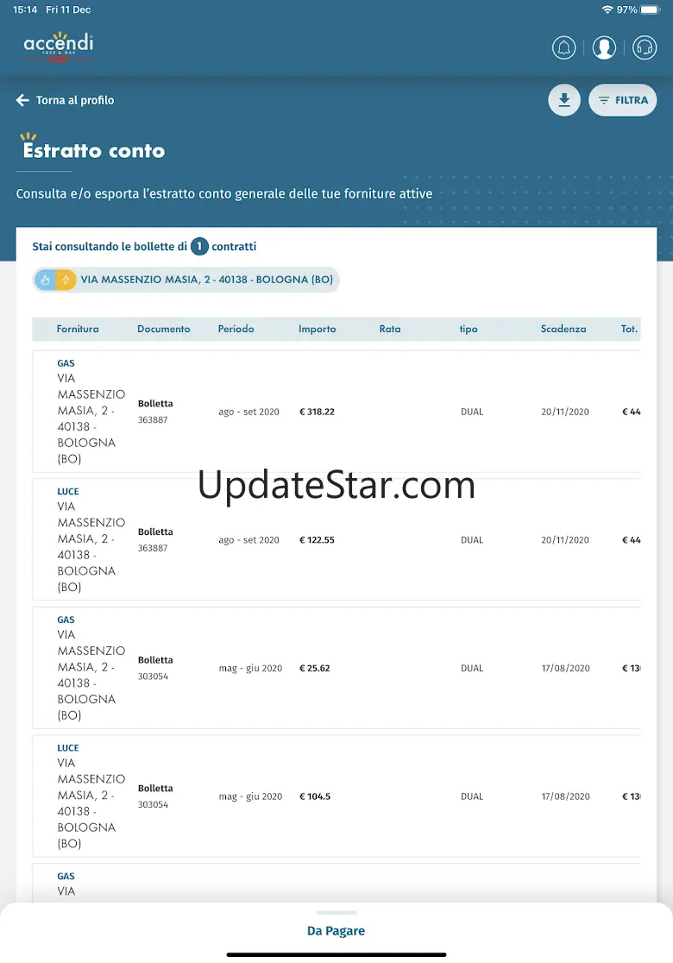Expand the Da Pagare bottom sheet

coord(336,930)
